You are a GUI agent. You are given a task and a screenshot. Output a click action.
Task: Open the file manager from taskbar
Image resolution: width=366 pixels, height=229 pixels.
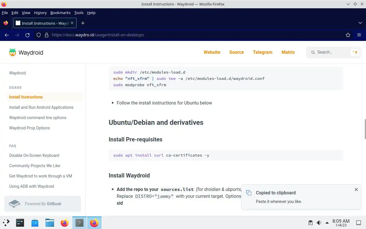coord(50,223)
